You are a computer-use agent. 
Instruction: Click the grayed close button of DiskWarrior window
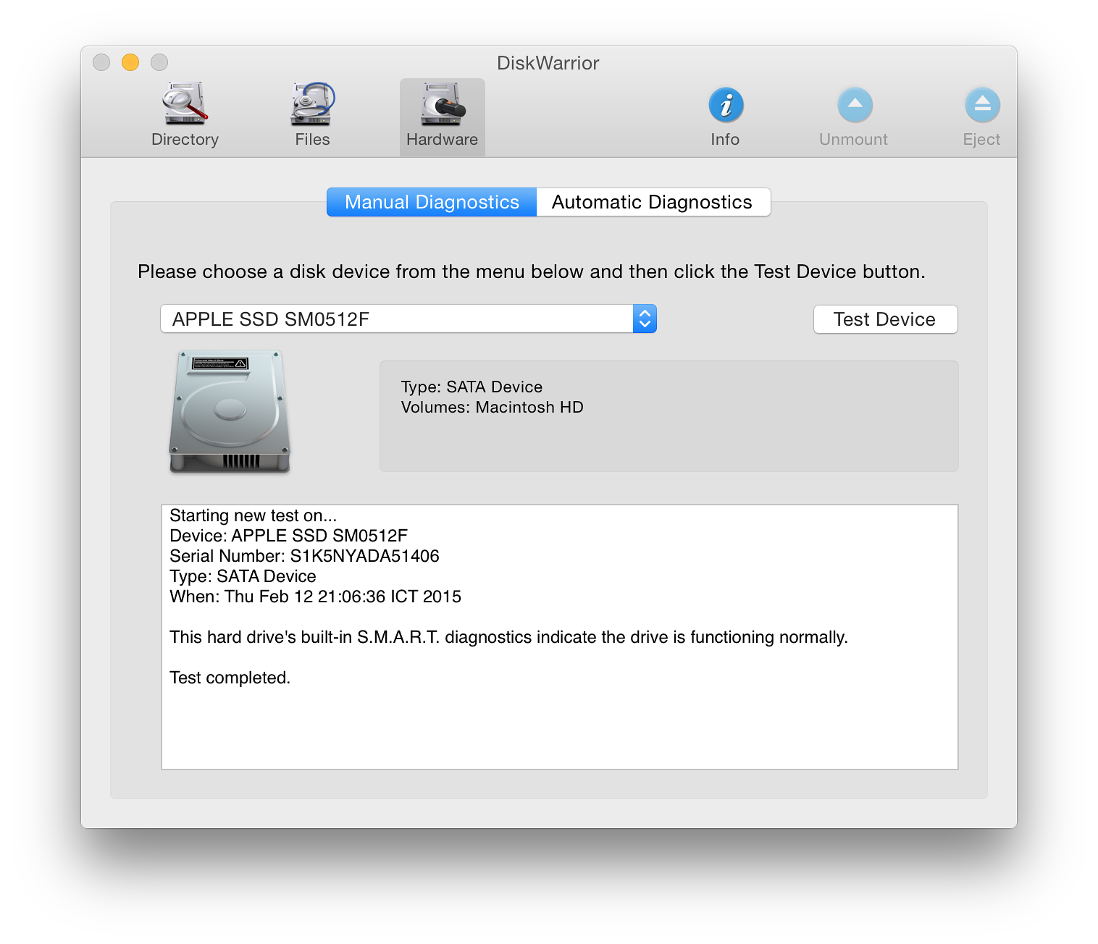coord(101,62)
